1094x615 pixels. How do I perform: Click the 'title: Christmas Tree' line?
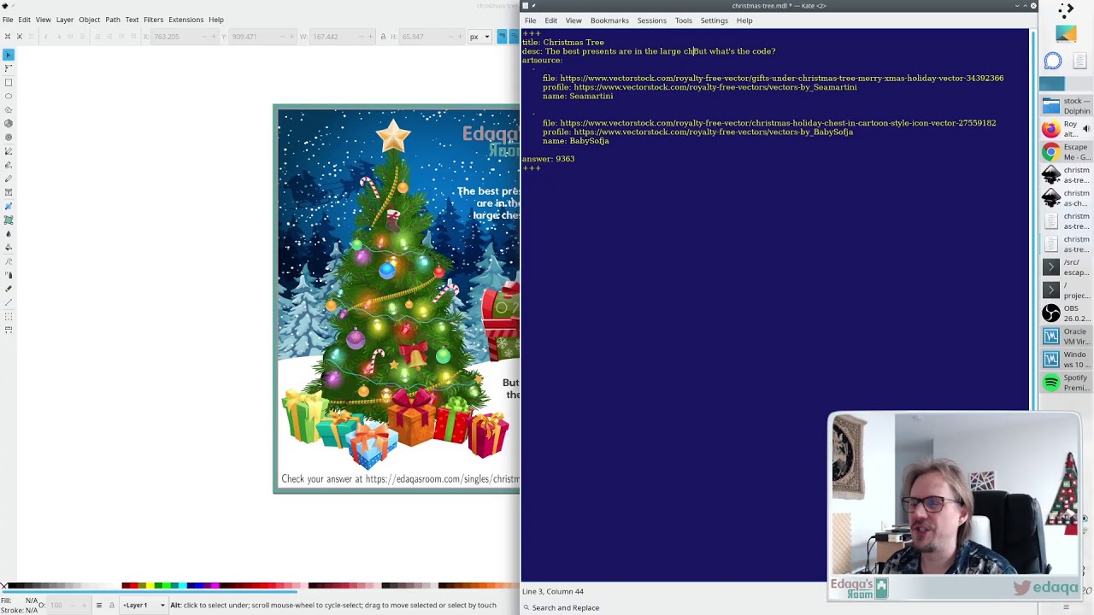point(562,42)
